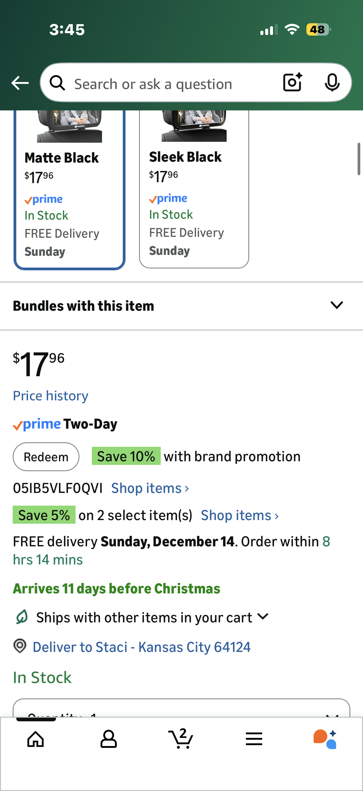The height and width of the screenshot is (791, 363).
Task: Tap the delivery location pin icon
Action: tap(20, 646)
